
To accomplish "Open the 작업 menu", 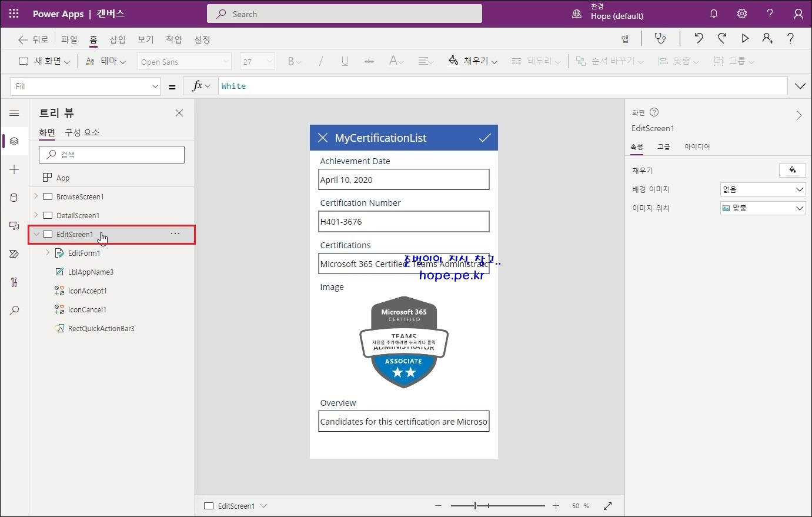I will point(174,39).
